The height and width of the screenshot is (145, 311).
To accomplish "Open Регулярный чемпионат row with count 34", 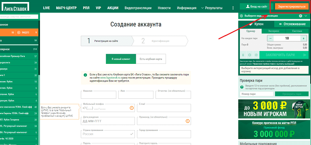I will (19, 126).
